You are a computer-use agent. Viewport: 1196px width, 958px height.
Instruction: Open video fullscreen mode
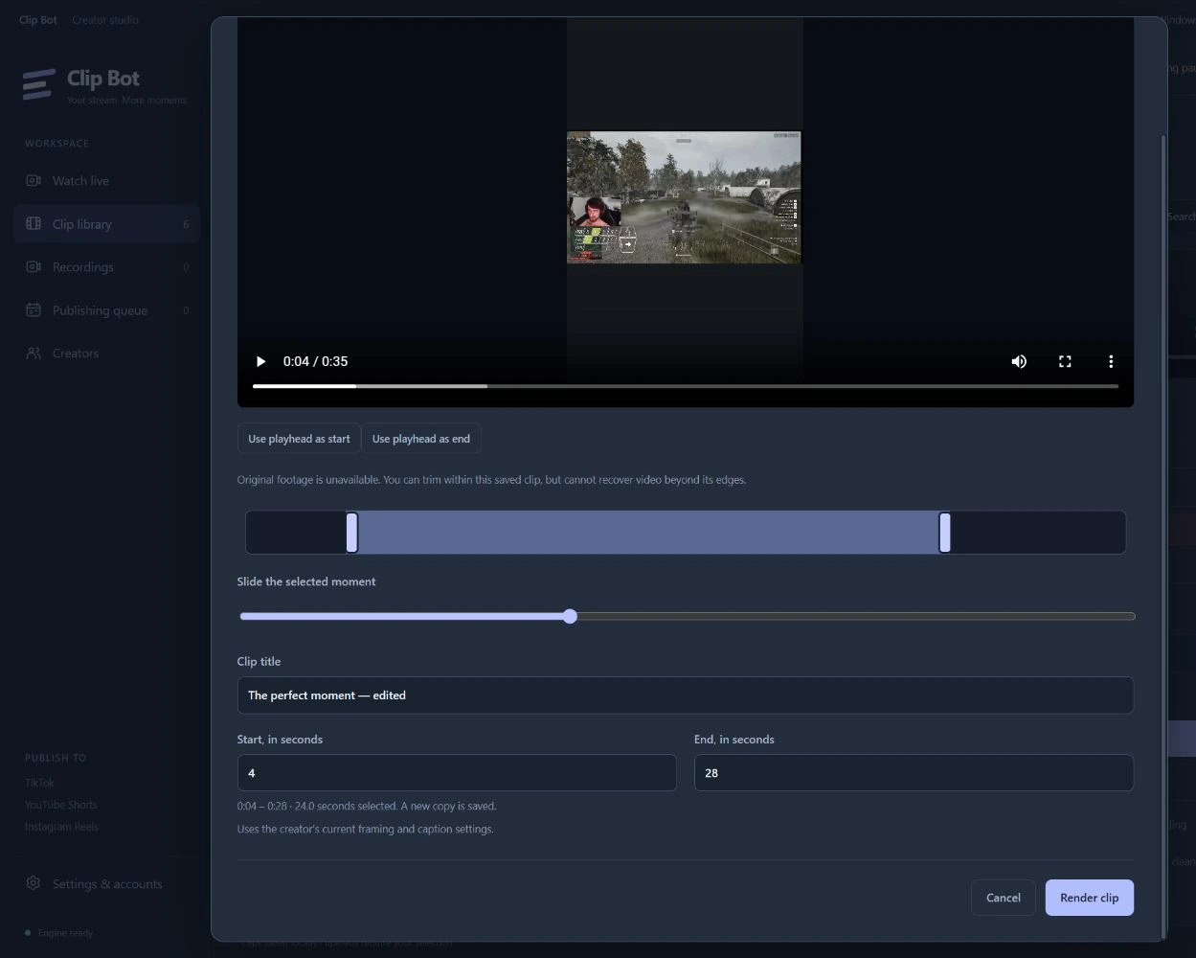coord(1065,361)
